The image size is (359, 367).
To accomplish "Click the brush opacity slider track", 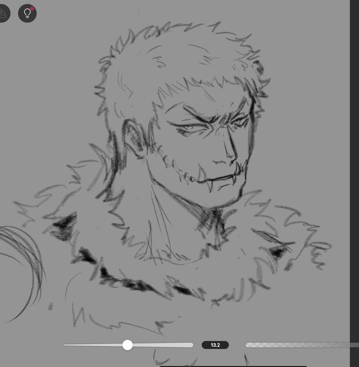I will 302,345.
